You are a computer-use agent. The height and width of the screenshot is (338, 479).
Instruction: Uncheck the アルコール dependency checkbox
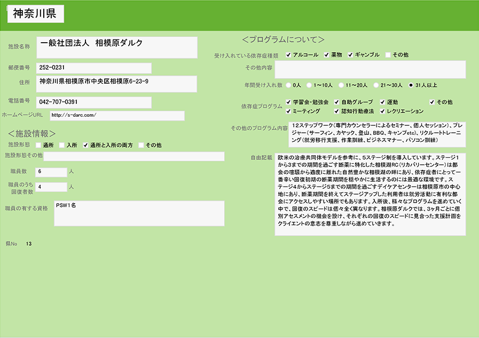coord(288,55)
